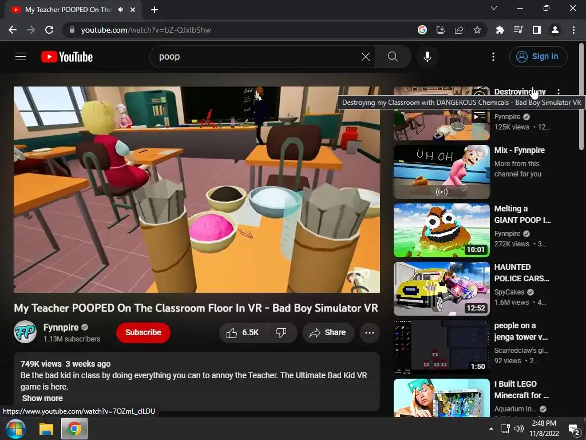Share this page via address bar icon
The height and width of the screenshot is (440, 586).
(458, 30)
